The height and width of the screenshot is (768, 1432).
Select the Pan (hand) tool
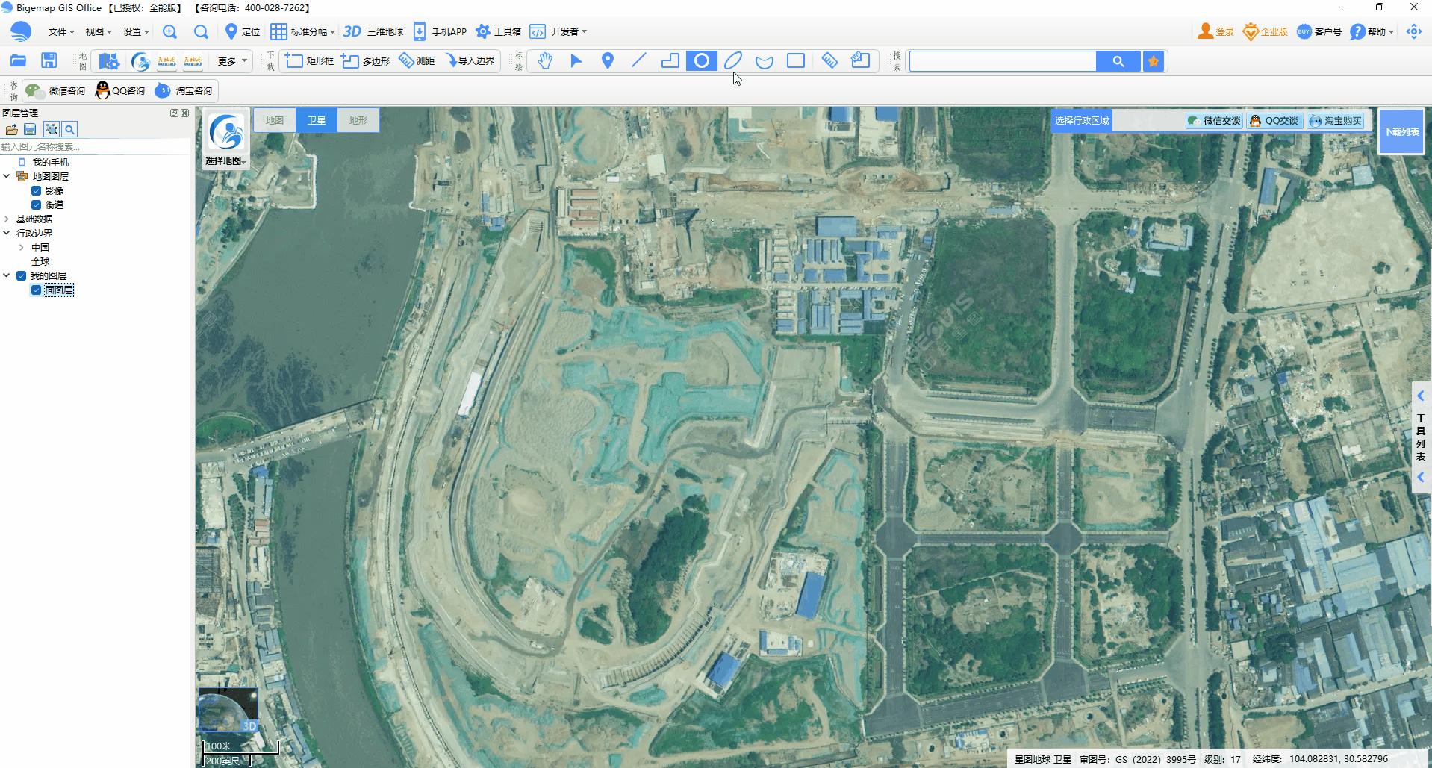(x=545, y=60)
